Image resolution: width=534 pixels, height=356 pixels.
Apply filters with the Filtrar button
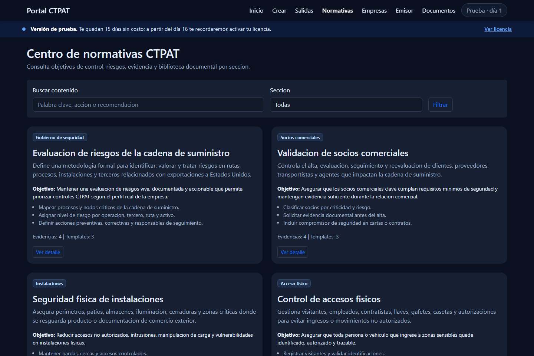click(x=441, y=105)
